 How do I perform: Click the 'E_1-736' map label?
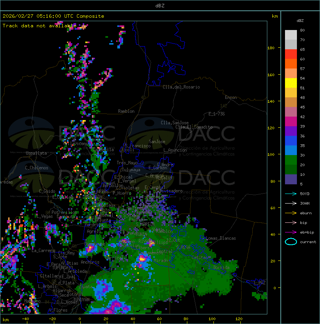pos(217,114)
